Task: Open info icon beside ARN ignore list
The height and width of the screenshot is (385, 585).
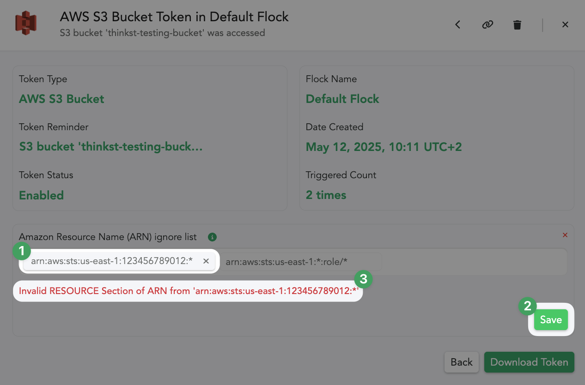Action: point(213,237)
